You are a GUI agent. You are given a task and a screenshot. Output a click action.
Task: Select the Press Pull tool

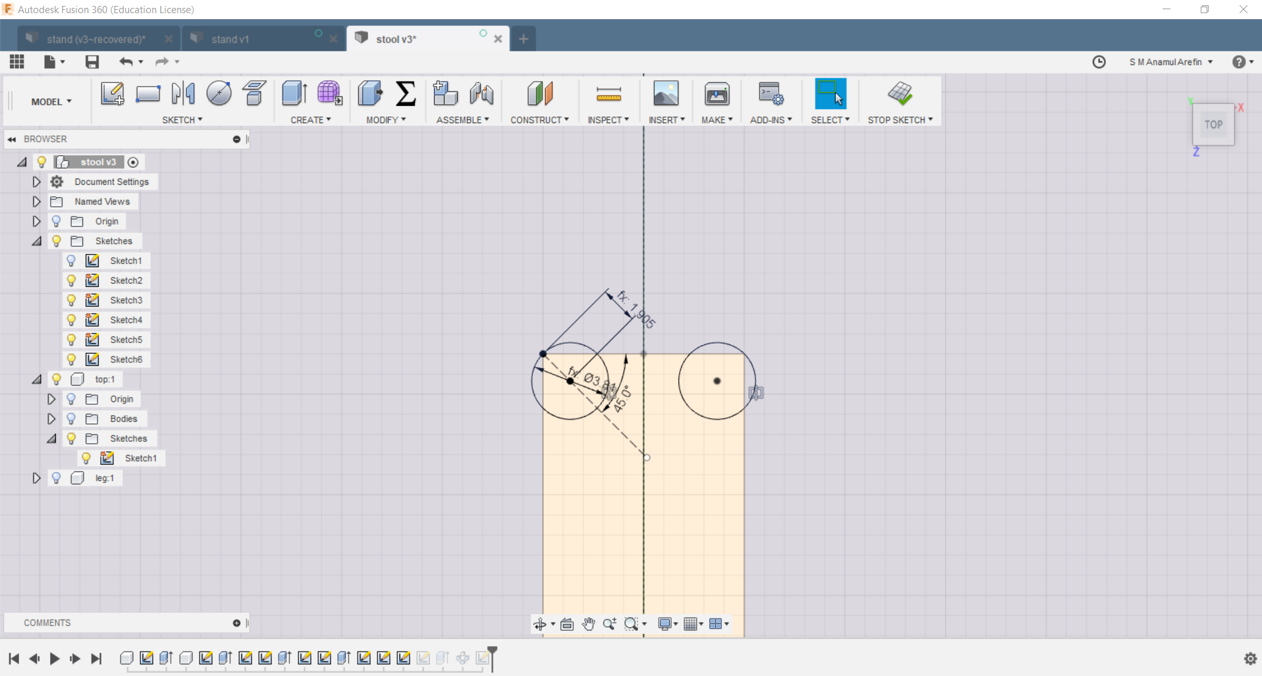click(x=370, y=93)
